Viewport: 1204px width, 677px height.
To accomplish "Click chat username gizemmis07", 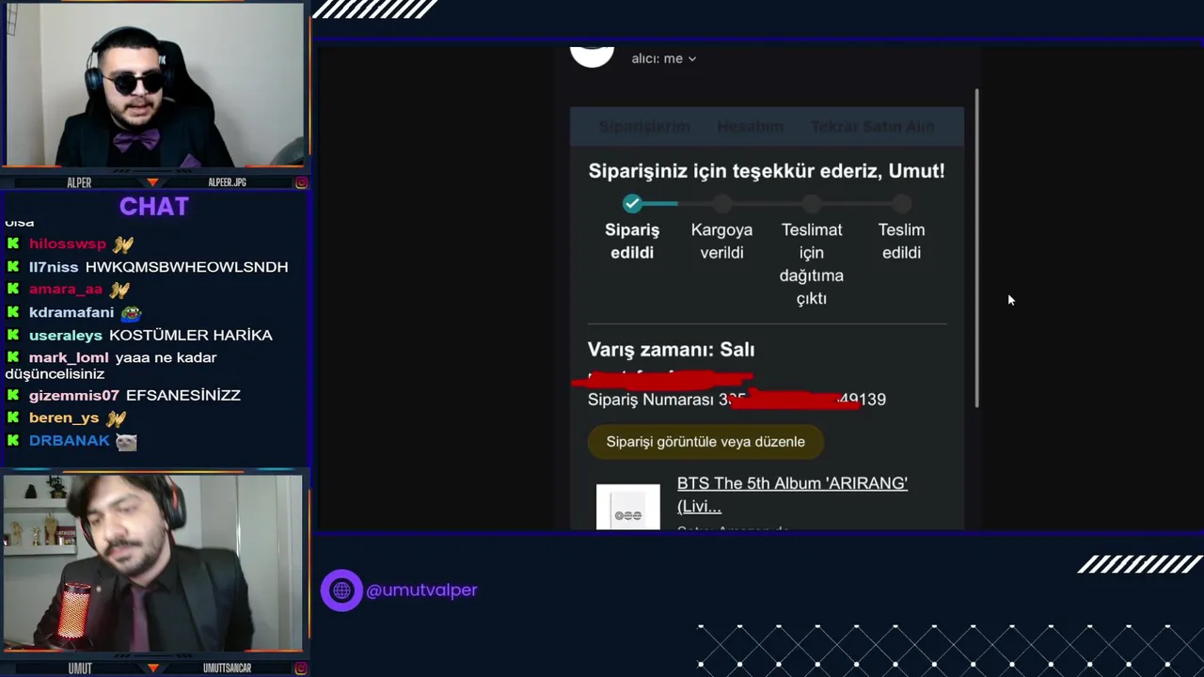I will (x=74, y=396).
